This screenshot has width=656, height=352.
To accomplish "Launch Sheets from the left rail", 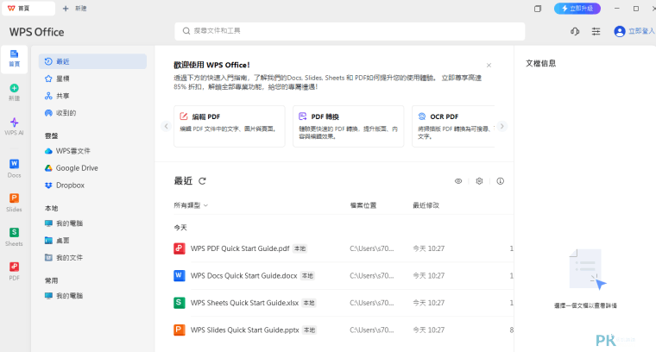I will click(x=14, y=236).
